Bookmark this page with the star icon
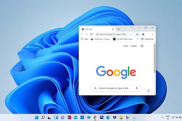Screen dimensions: 182x121 [137, 34]
